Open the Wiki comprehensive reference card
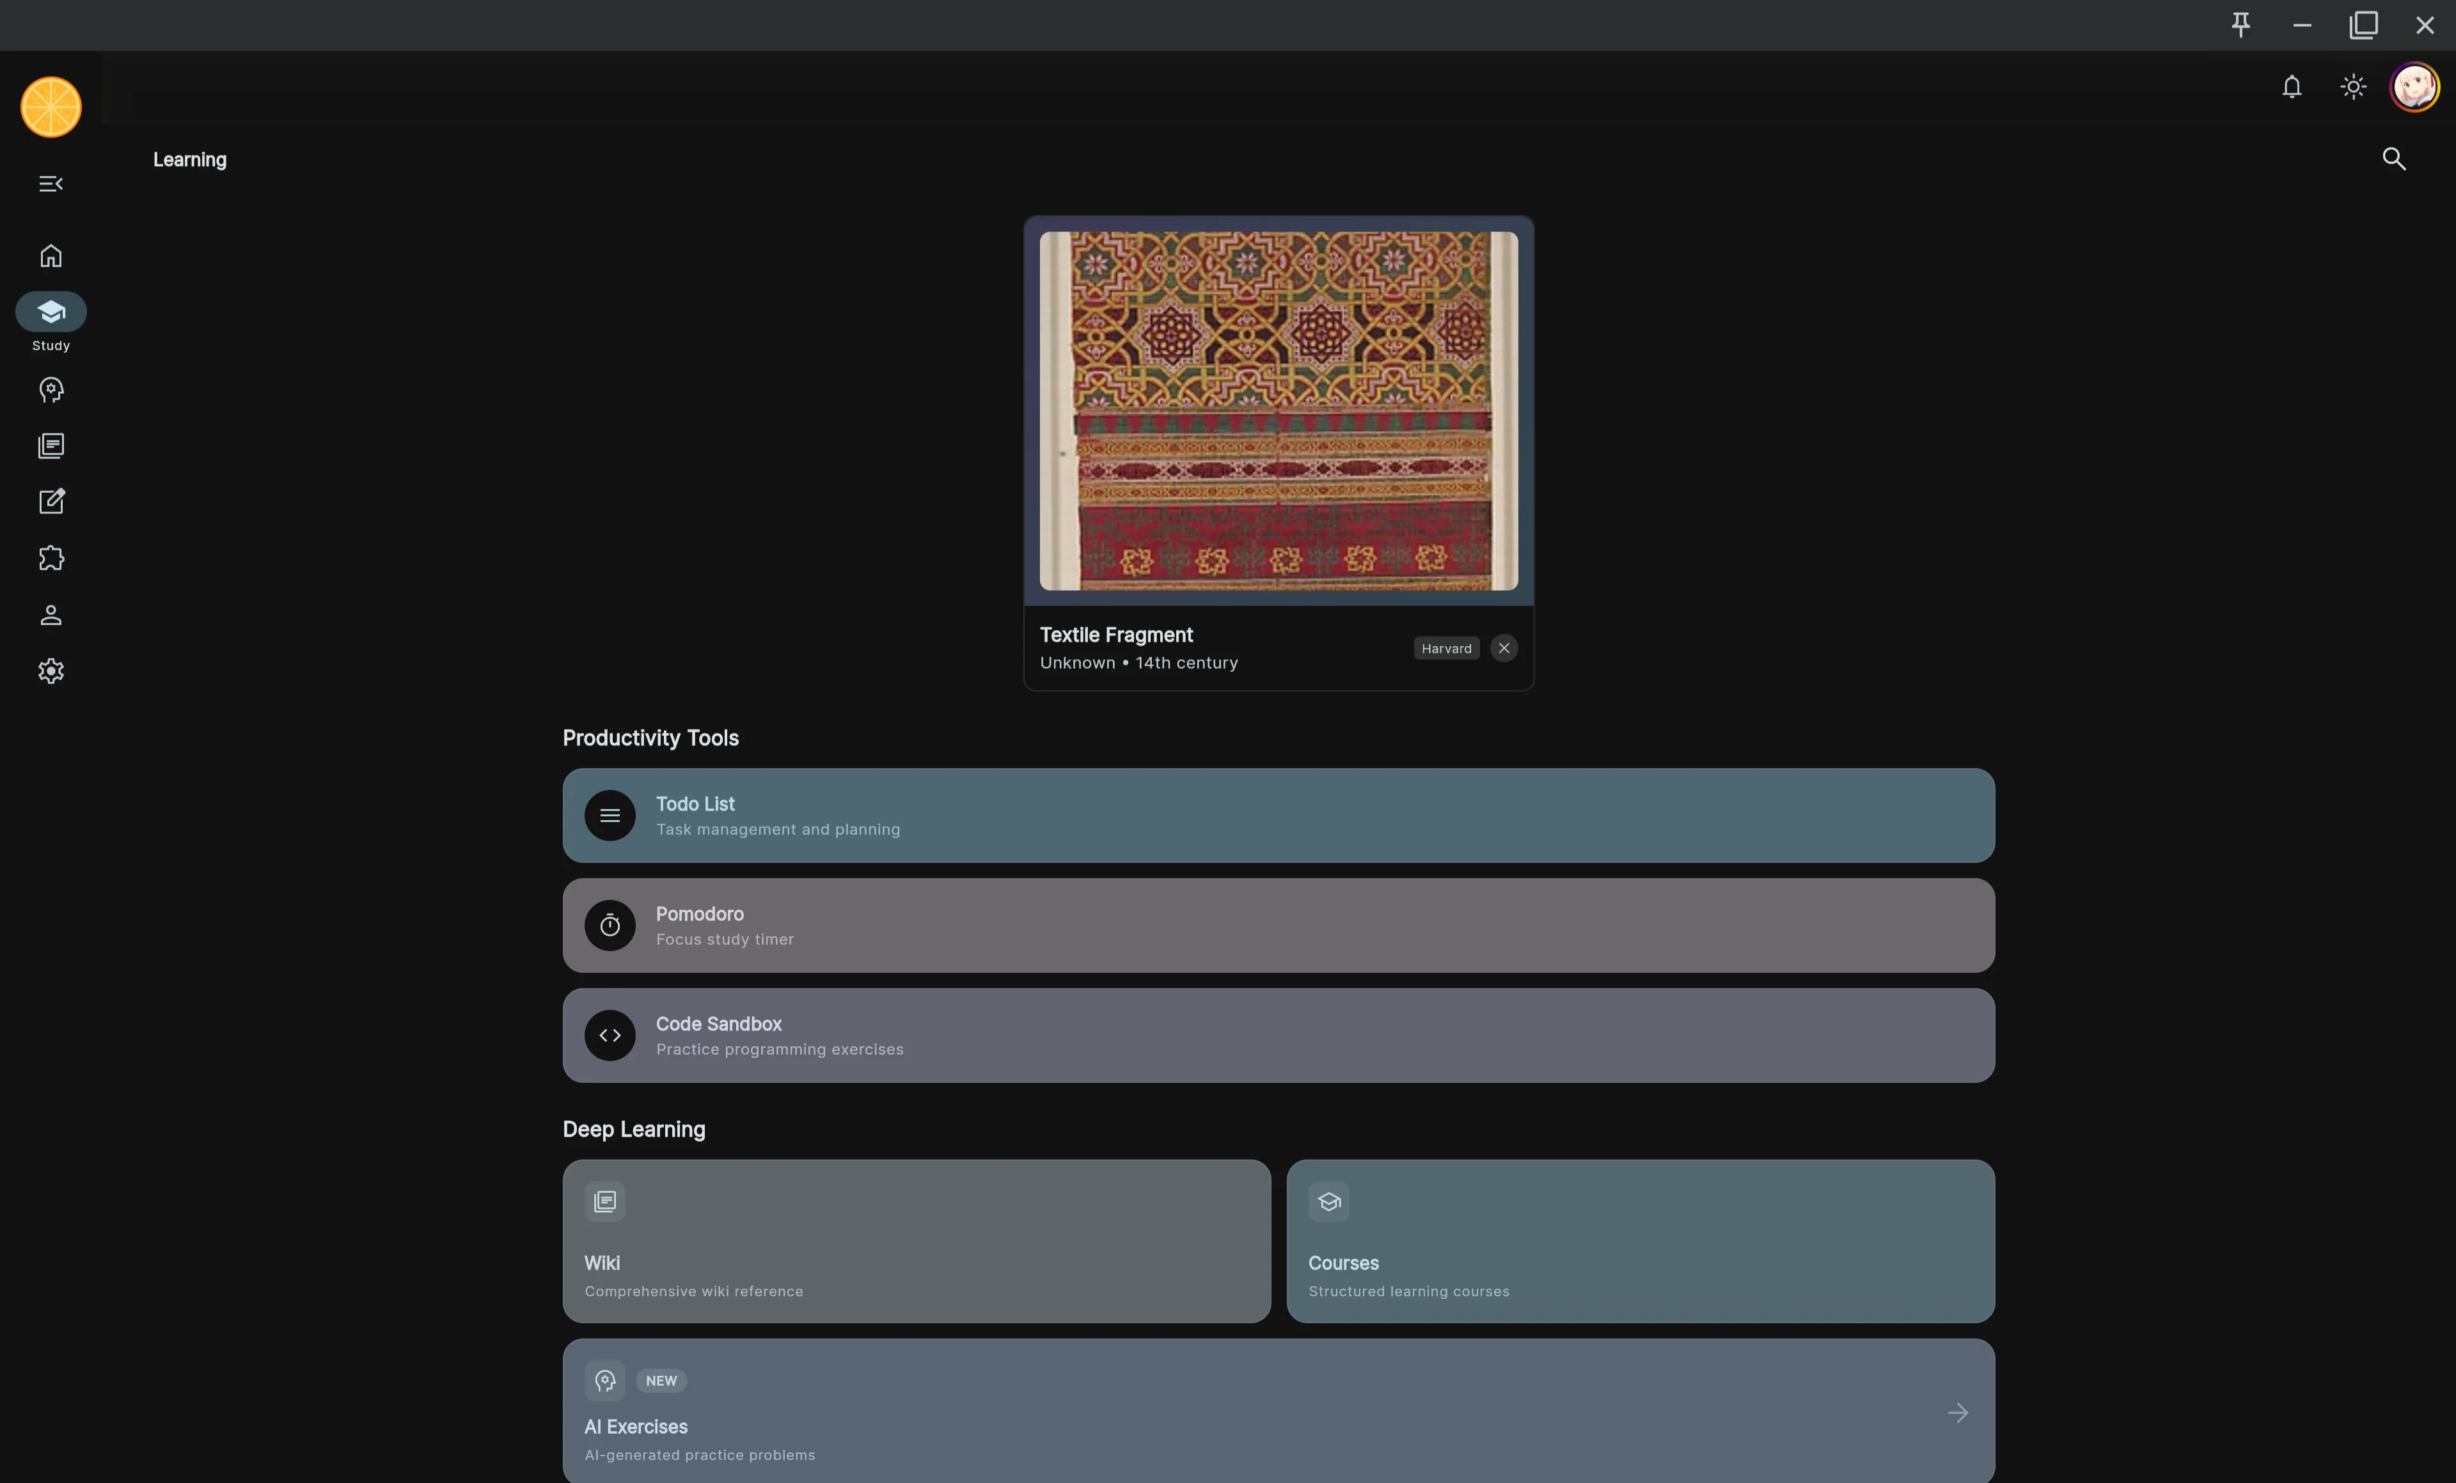Screen dimensions: 2456x1483 coord(915,1241)
